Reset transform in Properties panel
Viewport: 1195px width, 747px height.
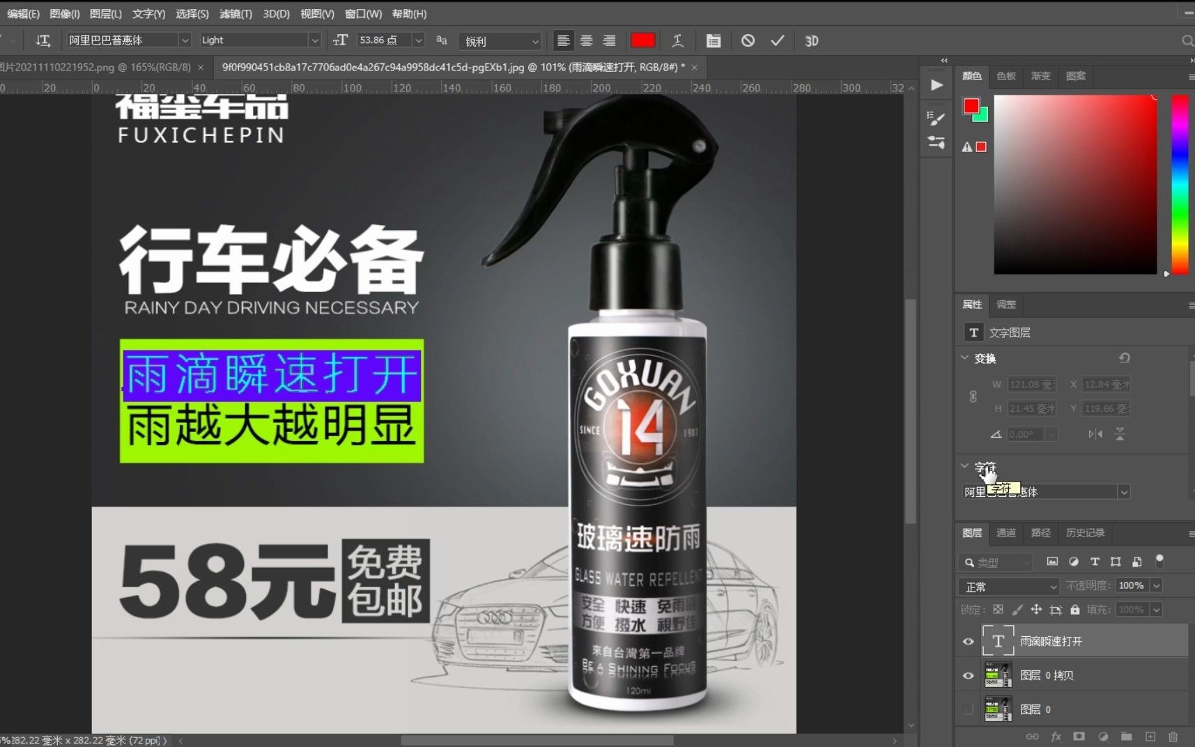[1124, 358]
